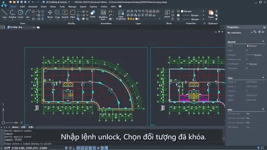Open the Multiline Text tool
Viewport: 267px width, 150px height.
[x=103, y=15]
